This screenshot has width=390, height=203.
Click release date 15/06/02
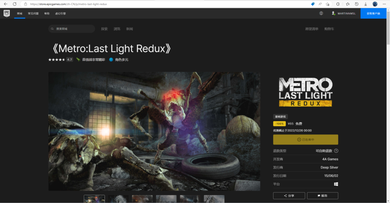[331, 176]
